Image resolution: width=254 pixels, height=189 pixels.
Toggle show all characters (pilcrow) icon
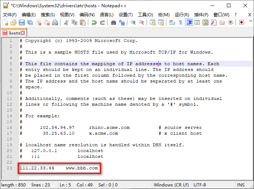pyautogui.click(x=180, y=22)
